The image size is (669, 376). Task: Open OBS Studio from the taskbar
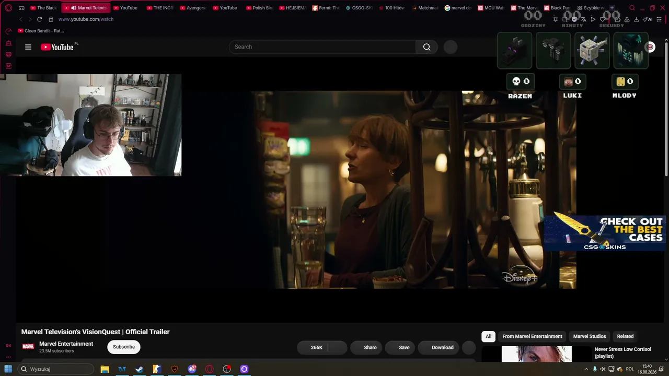[227, 369]
